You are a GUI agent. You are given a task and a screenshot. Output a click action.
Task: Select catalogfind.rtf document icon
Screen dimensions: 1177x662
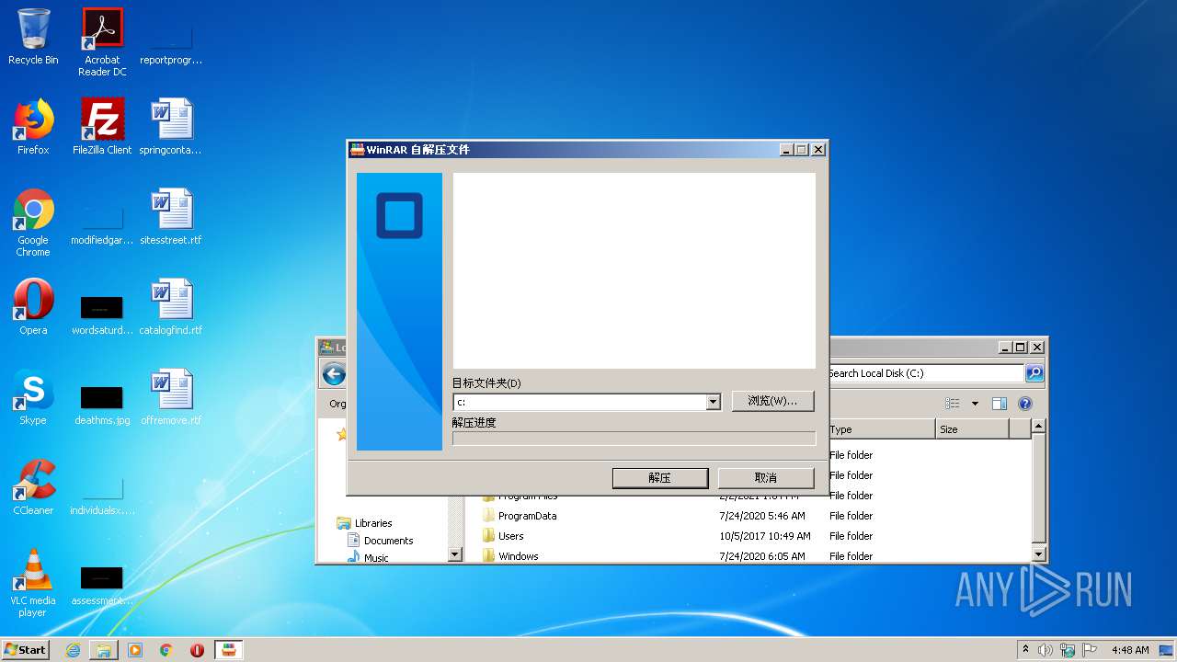(171, 307)
